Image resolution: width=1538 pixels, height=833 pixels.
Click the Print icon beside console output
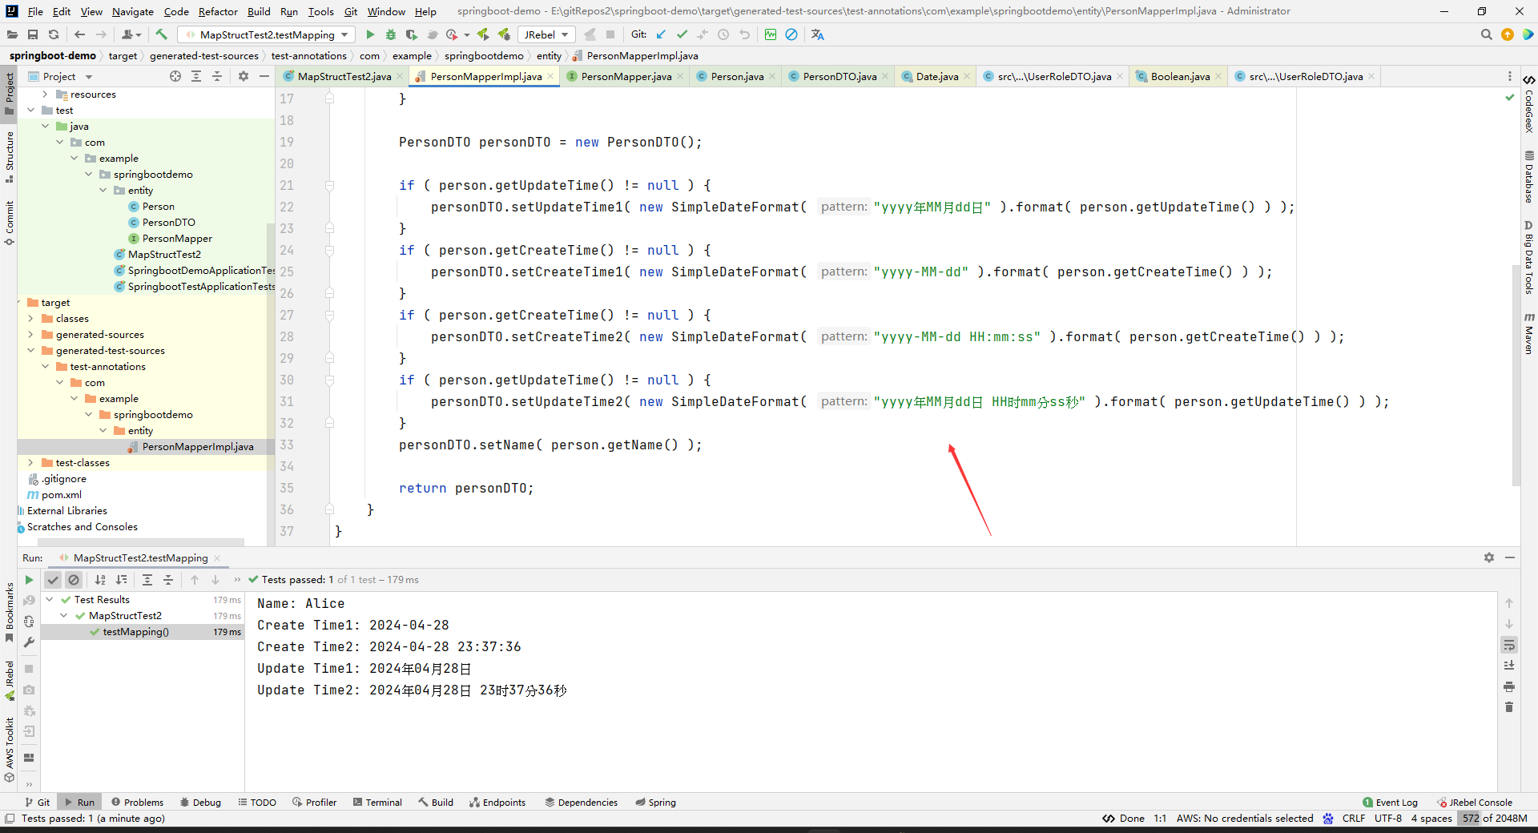click(x=1509, y=686)
